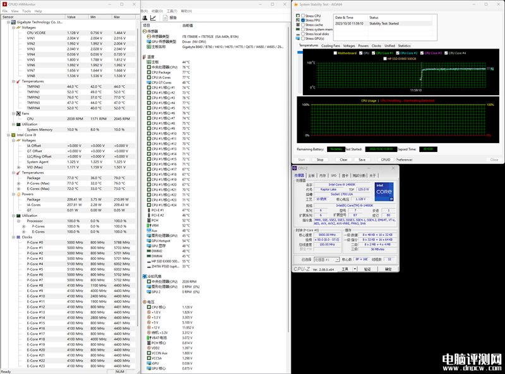Screen dimensions: 505x374
Task: Click the HP SSD EX900 drive icon
Action: pos(149,261)
